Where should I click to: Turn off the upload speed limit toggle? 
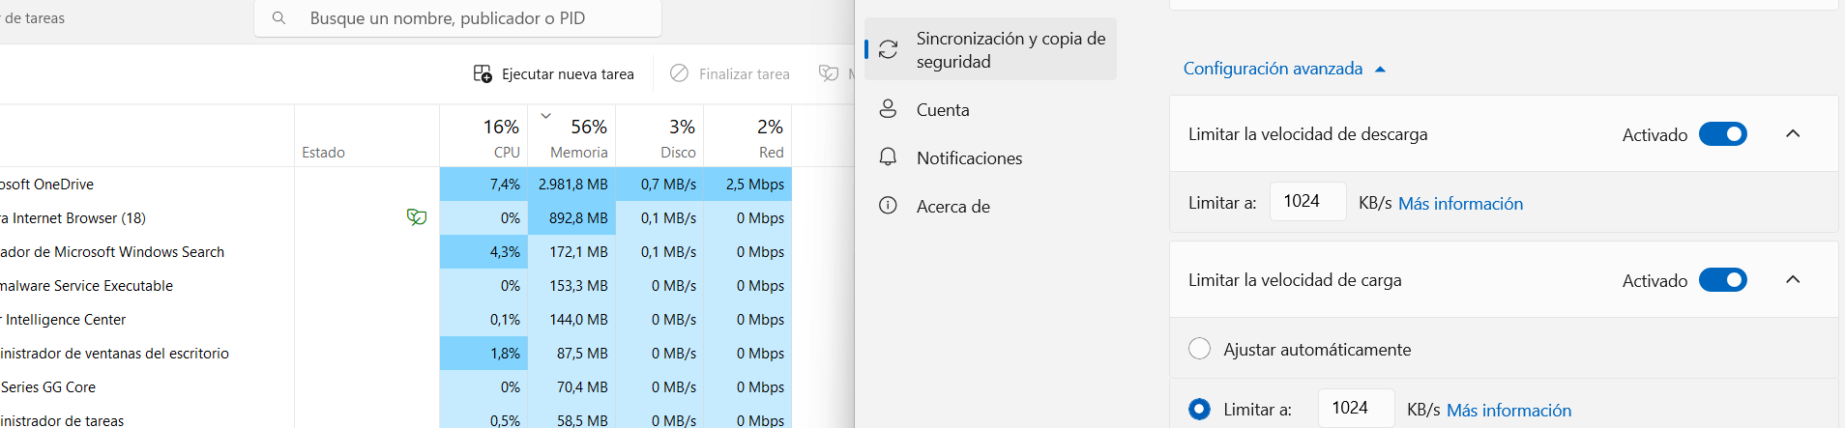(x=1723, y=280)
